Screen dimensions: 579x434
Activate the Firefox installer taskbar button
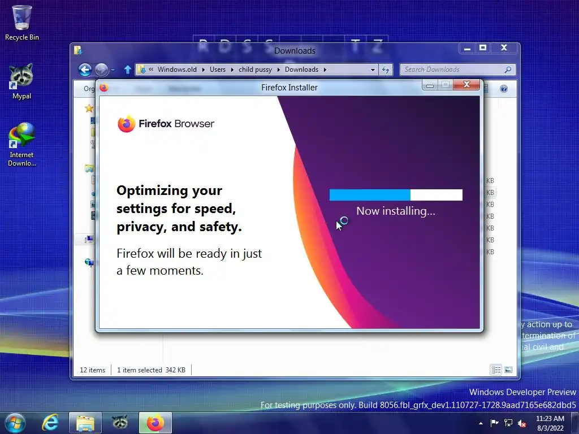pos(155,423)
